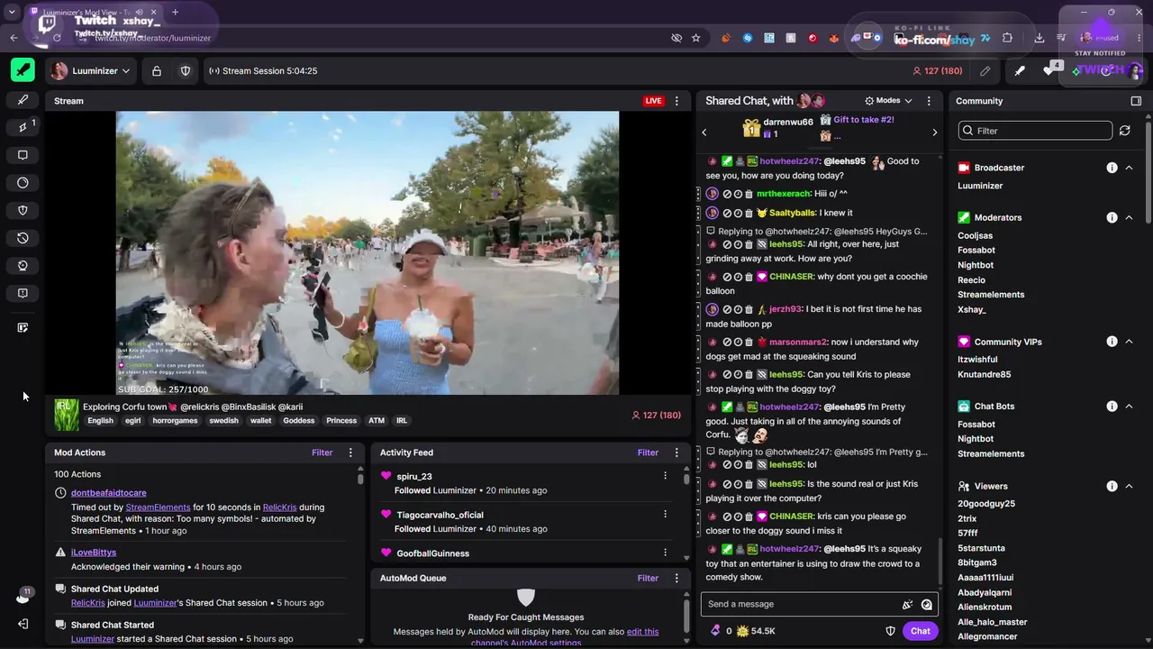Click the edit layout icon in left sidebar

click(x=23, y=328)
